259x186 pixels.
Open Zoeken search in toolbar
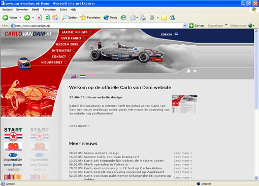point(70,17)
